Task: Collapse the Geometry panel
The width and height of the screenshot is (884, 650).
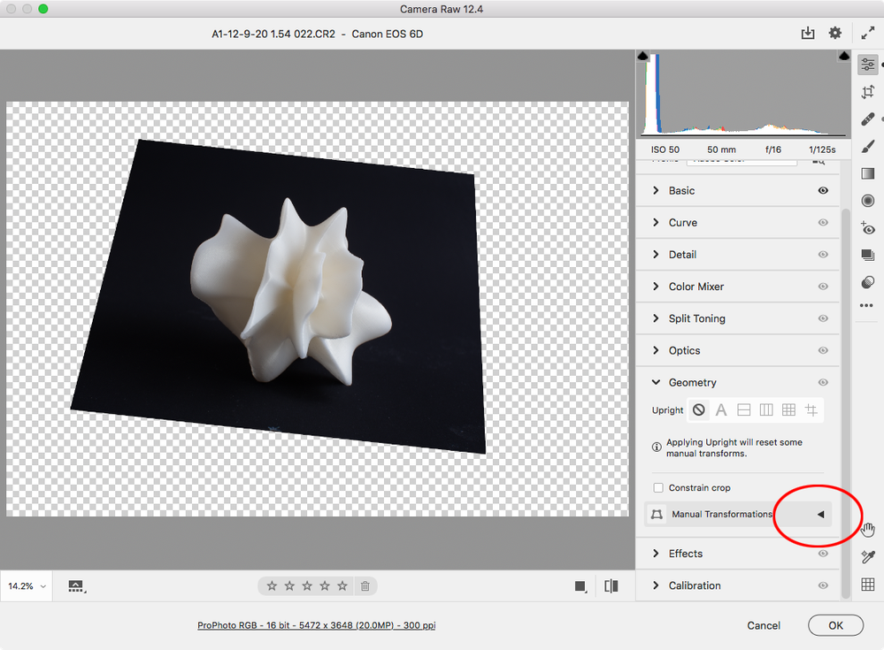Action: click(656, 382)
